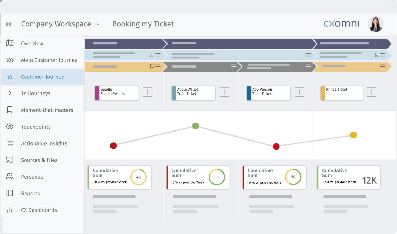397x234 pixels.
Task: Open hamburger menu of last light-blue phase
Action: point(383,55)
